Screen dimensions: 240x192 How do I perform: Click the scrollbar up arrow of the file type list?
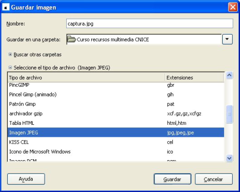point(229,75)
